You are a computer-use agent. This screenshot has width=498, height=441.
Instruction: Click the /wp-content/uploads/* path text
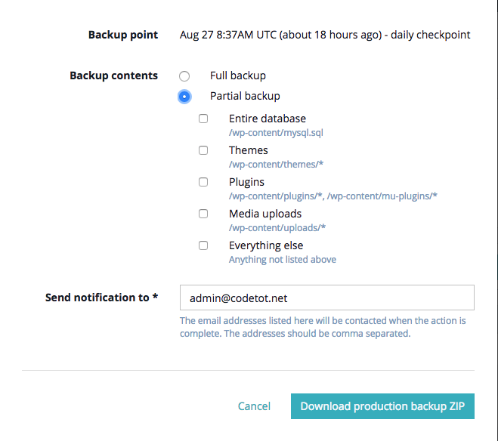277,228
